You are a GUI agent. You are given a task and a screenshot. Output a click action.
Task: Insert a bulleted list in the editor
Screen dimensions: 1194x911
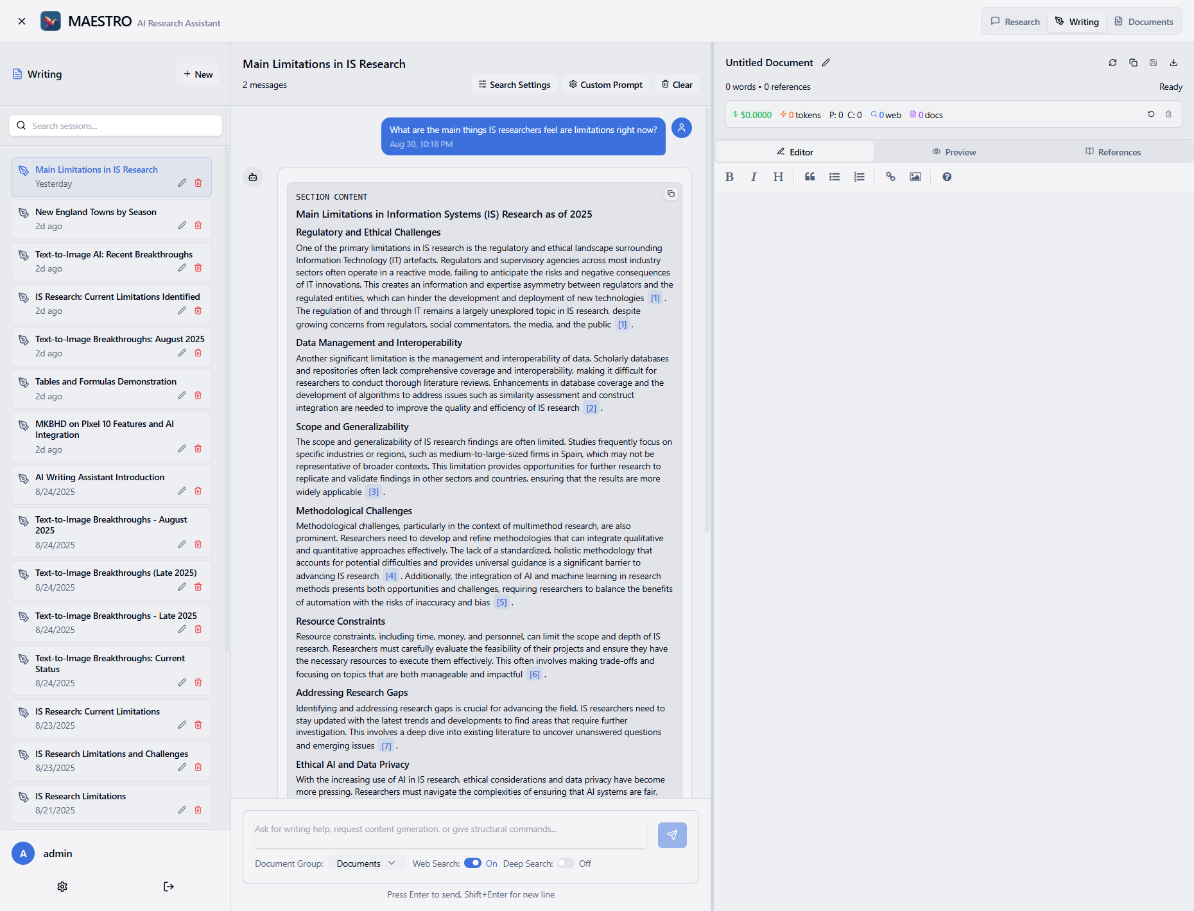[834, 177]
